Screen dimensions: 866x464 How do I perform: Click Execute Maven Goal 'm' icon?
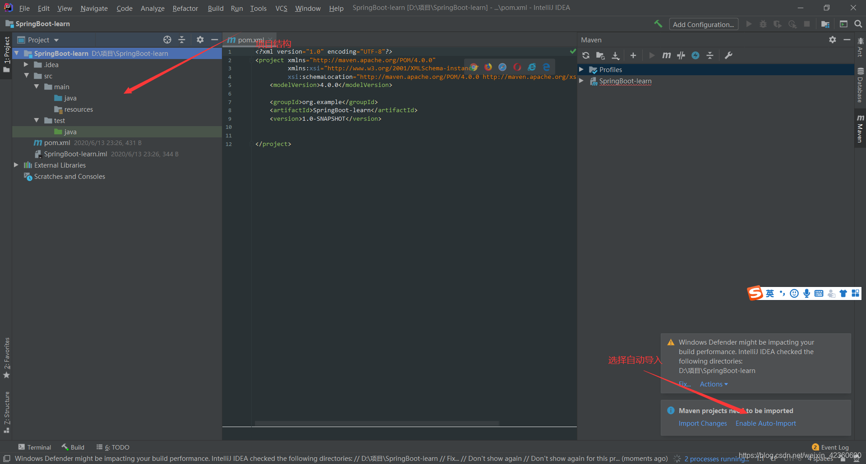click(x=666, y=55)
